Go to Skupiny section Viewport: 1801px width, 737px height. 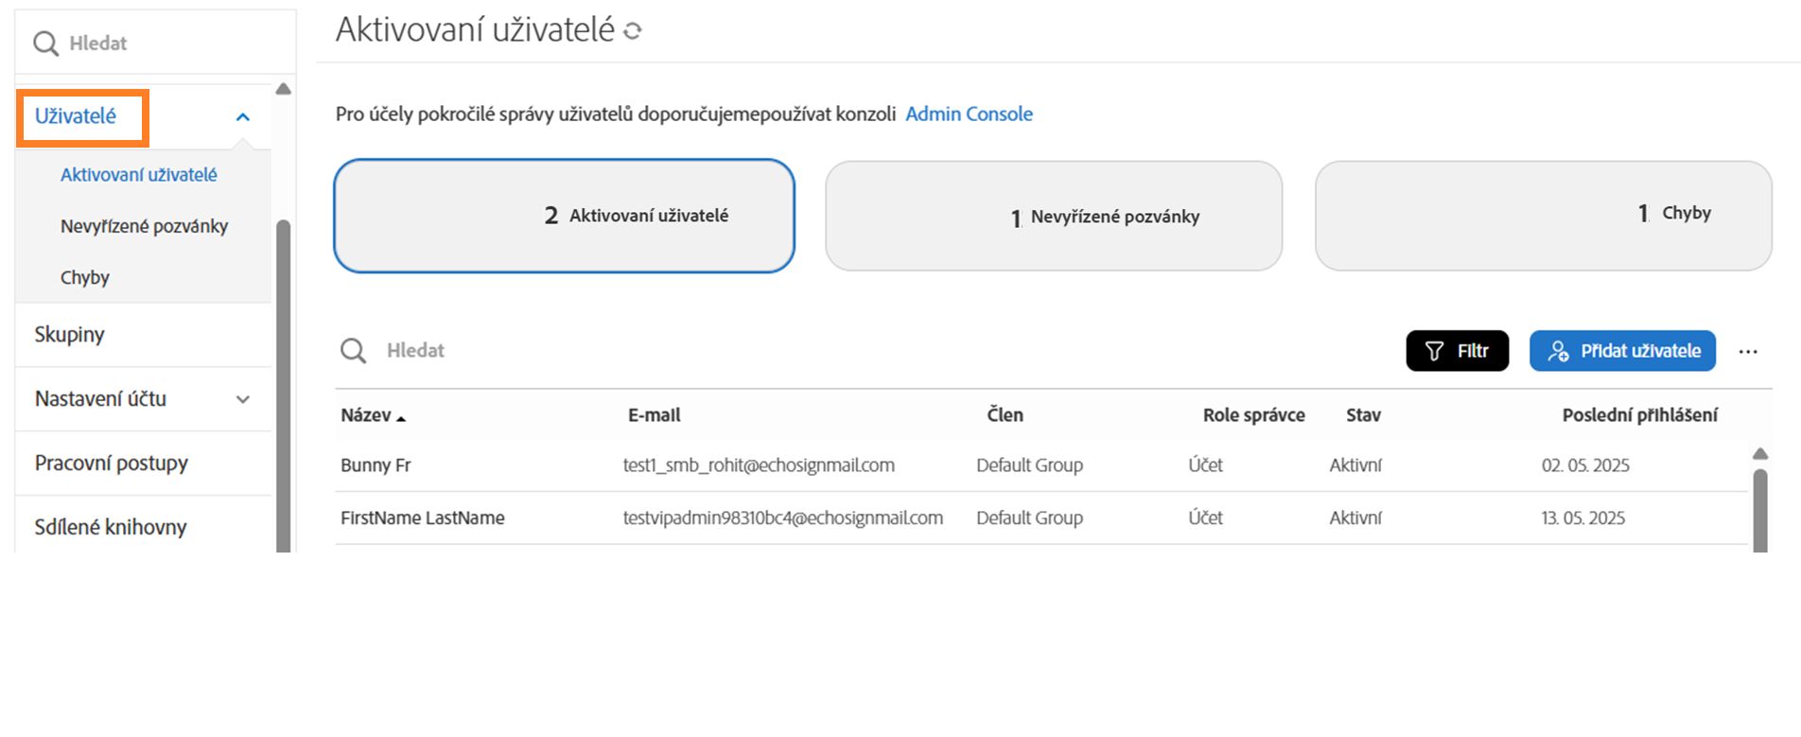(x=69, y=334)
